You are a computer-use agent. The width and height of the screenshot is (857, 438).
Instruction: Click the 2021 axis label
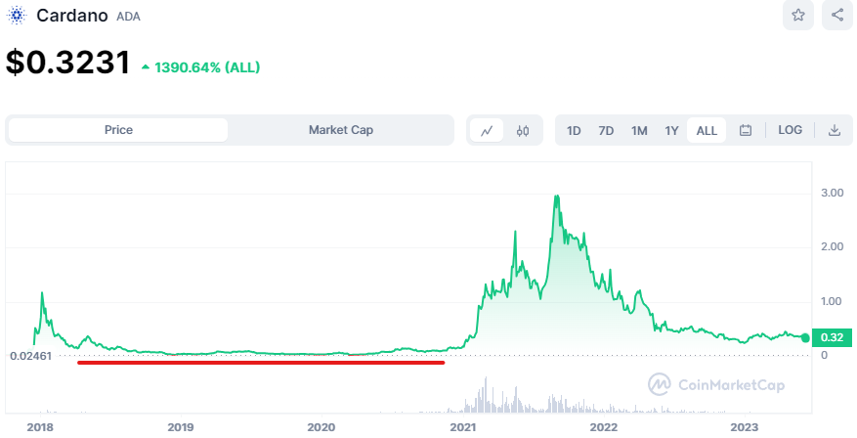click(463, 427)
